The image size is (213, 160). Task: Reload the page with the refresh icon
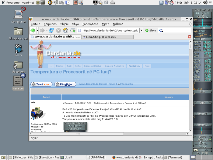(x=51, y=30)
